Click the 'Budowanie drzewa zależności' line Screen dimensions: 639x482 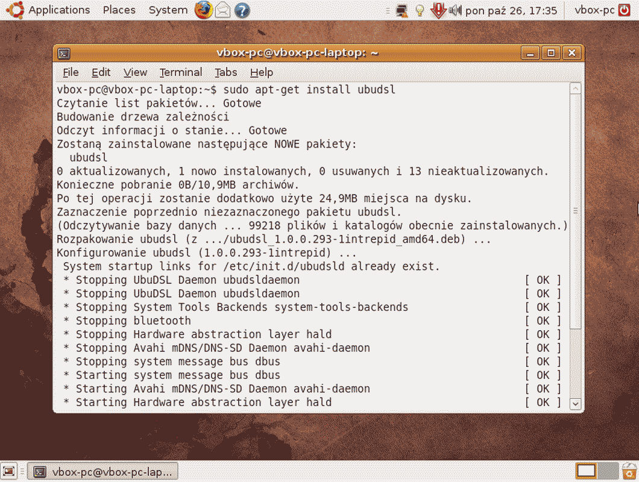point(143,117)
